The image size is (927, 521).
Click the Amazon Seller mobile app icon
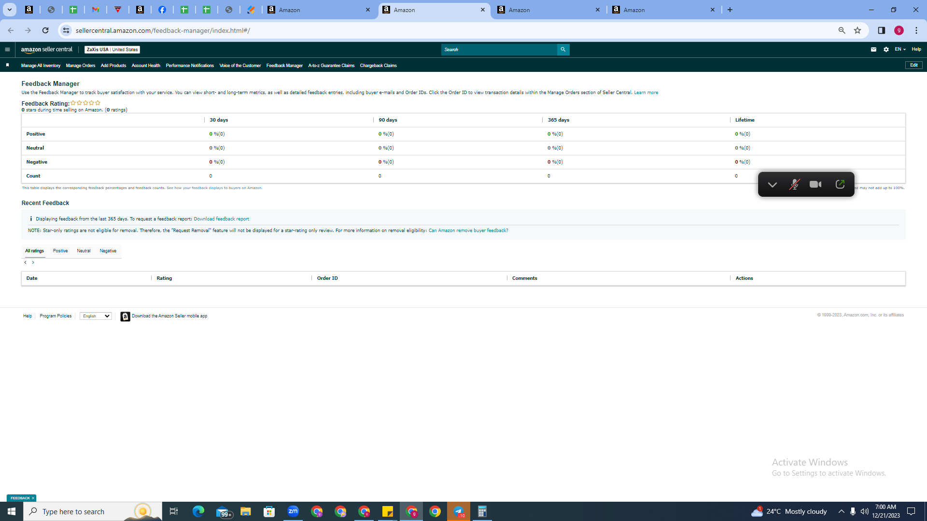point(125,316)
